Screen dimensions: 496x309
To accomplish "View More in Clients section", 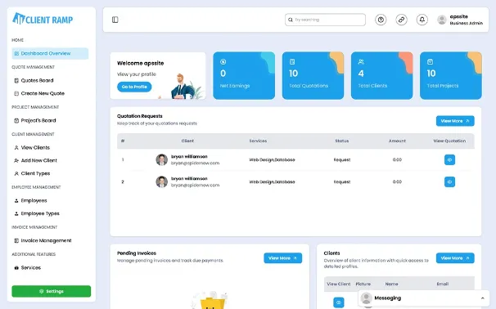I will 455,258.
